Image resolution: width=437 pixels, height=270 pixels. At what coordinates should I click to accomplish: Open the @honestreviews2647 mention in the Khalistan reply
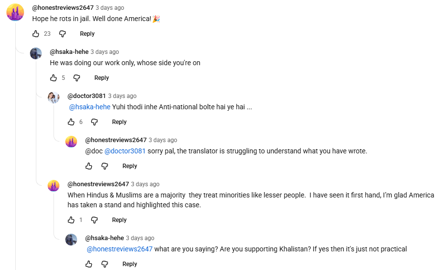point(120,249)
